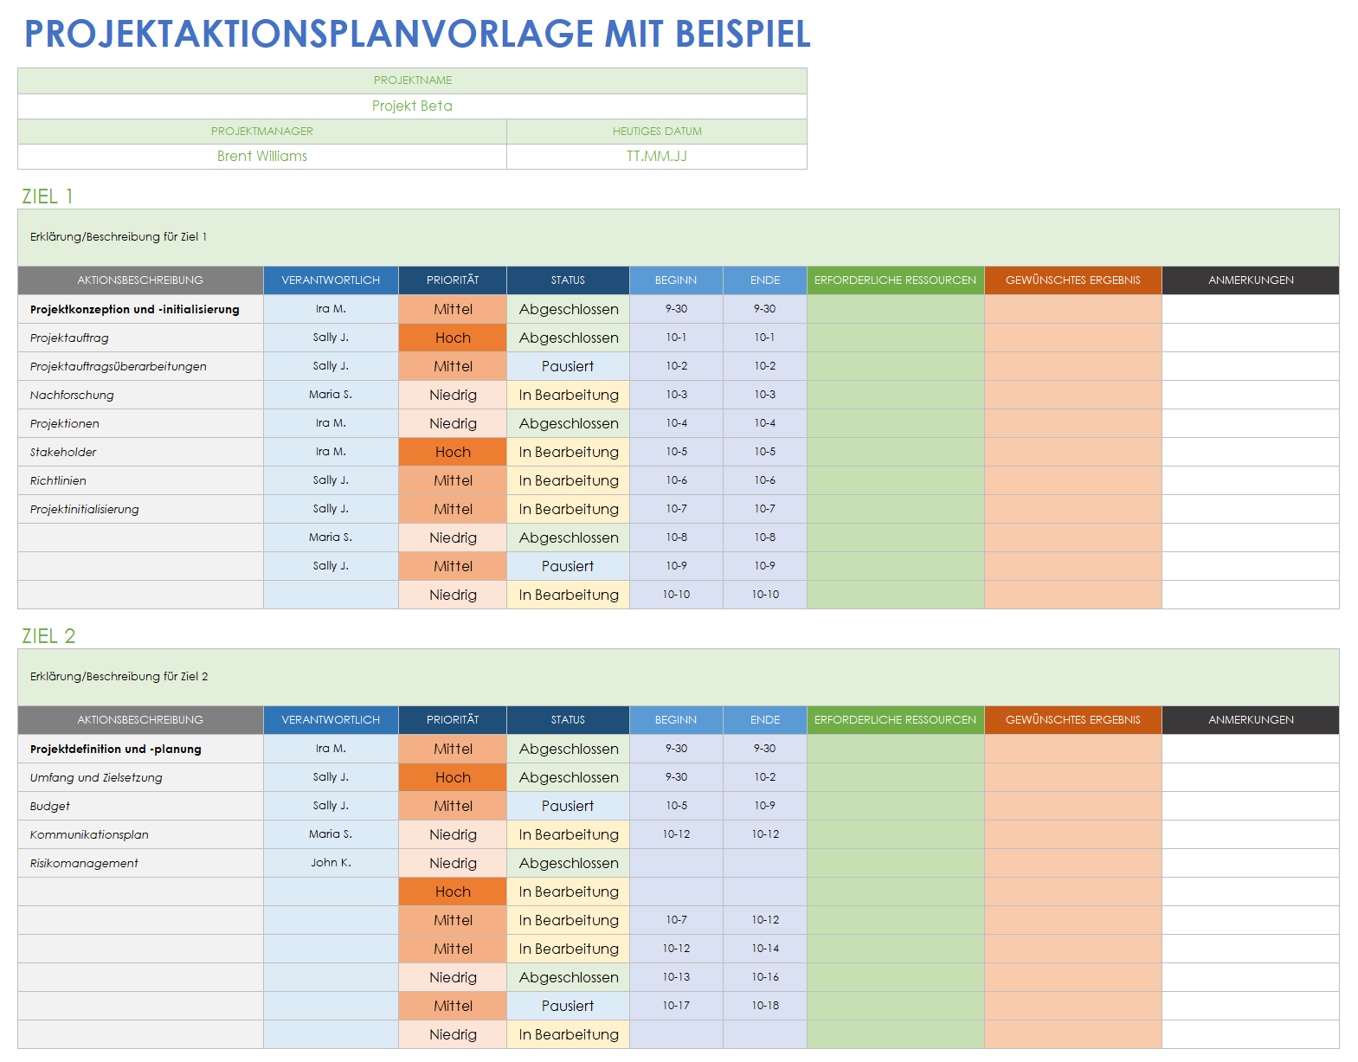Click STATUS header in Ziel 1 table
Viewport: 1358px width, 1062px height.
pyautogui.click(x=568, y=280)
